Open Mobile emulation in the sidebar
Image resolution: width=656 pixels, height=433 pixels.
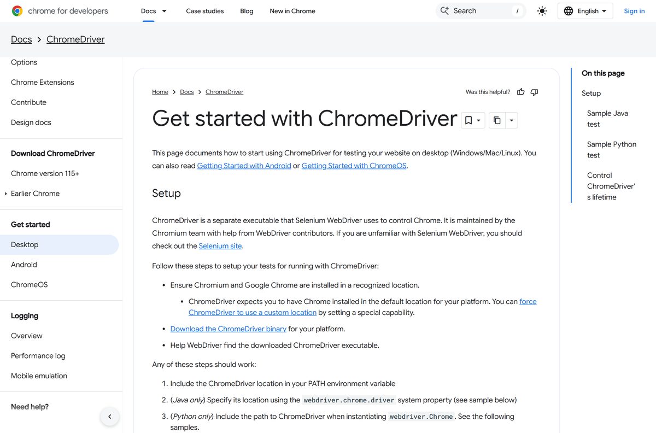coord(39,376)
